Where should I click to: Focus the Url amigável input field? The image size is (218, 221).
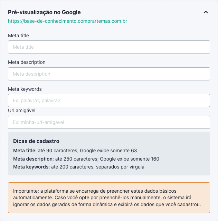pyautogui.click(x=109, y=122)
